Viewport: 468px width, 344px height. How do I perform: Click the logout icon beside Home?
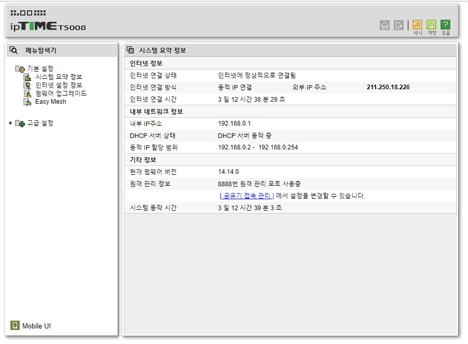coord(398,25)
